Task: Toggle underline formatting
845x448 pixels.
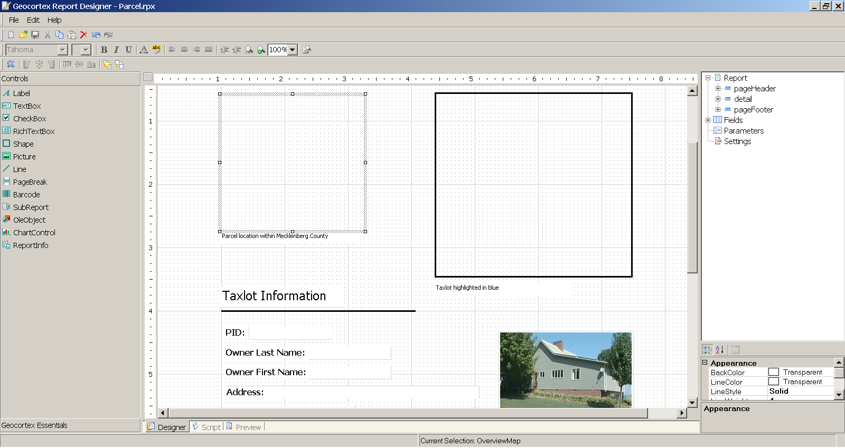Action: click(128, 50)
